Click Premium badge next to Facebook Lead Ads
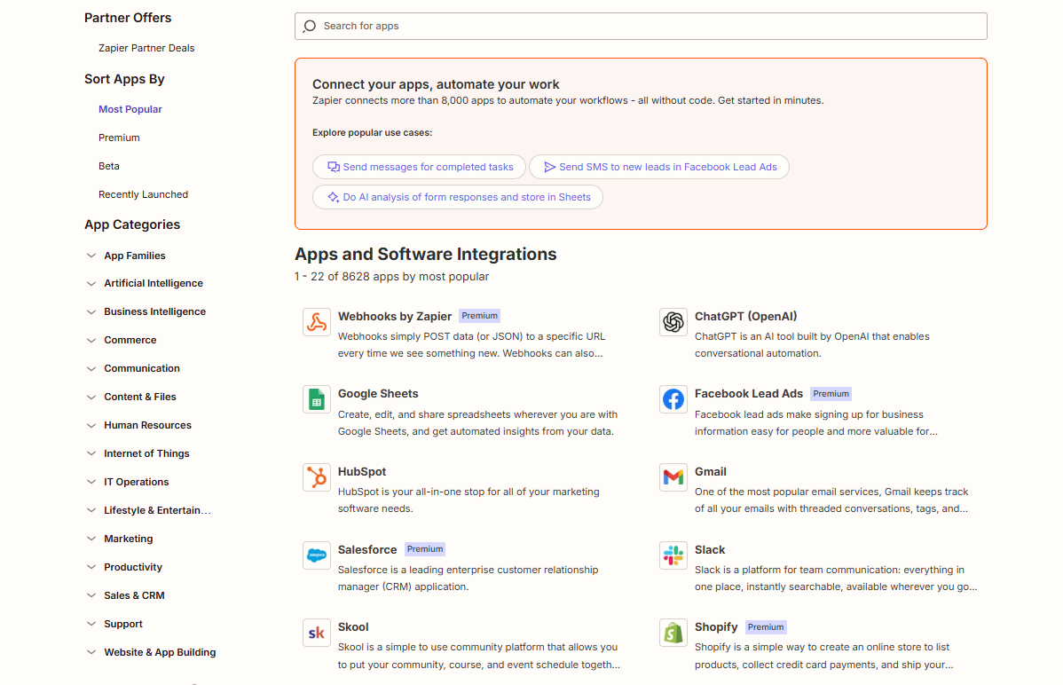1063x685 pixels. tap(831, 393)
